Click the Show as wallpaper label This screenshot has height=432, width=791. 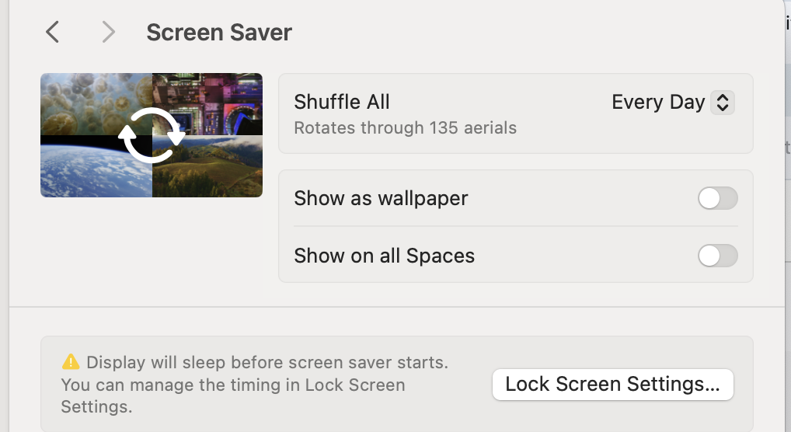381,198
